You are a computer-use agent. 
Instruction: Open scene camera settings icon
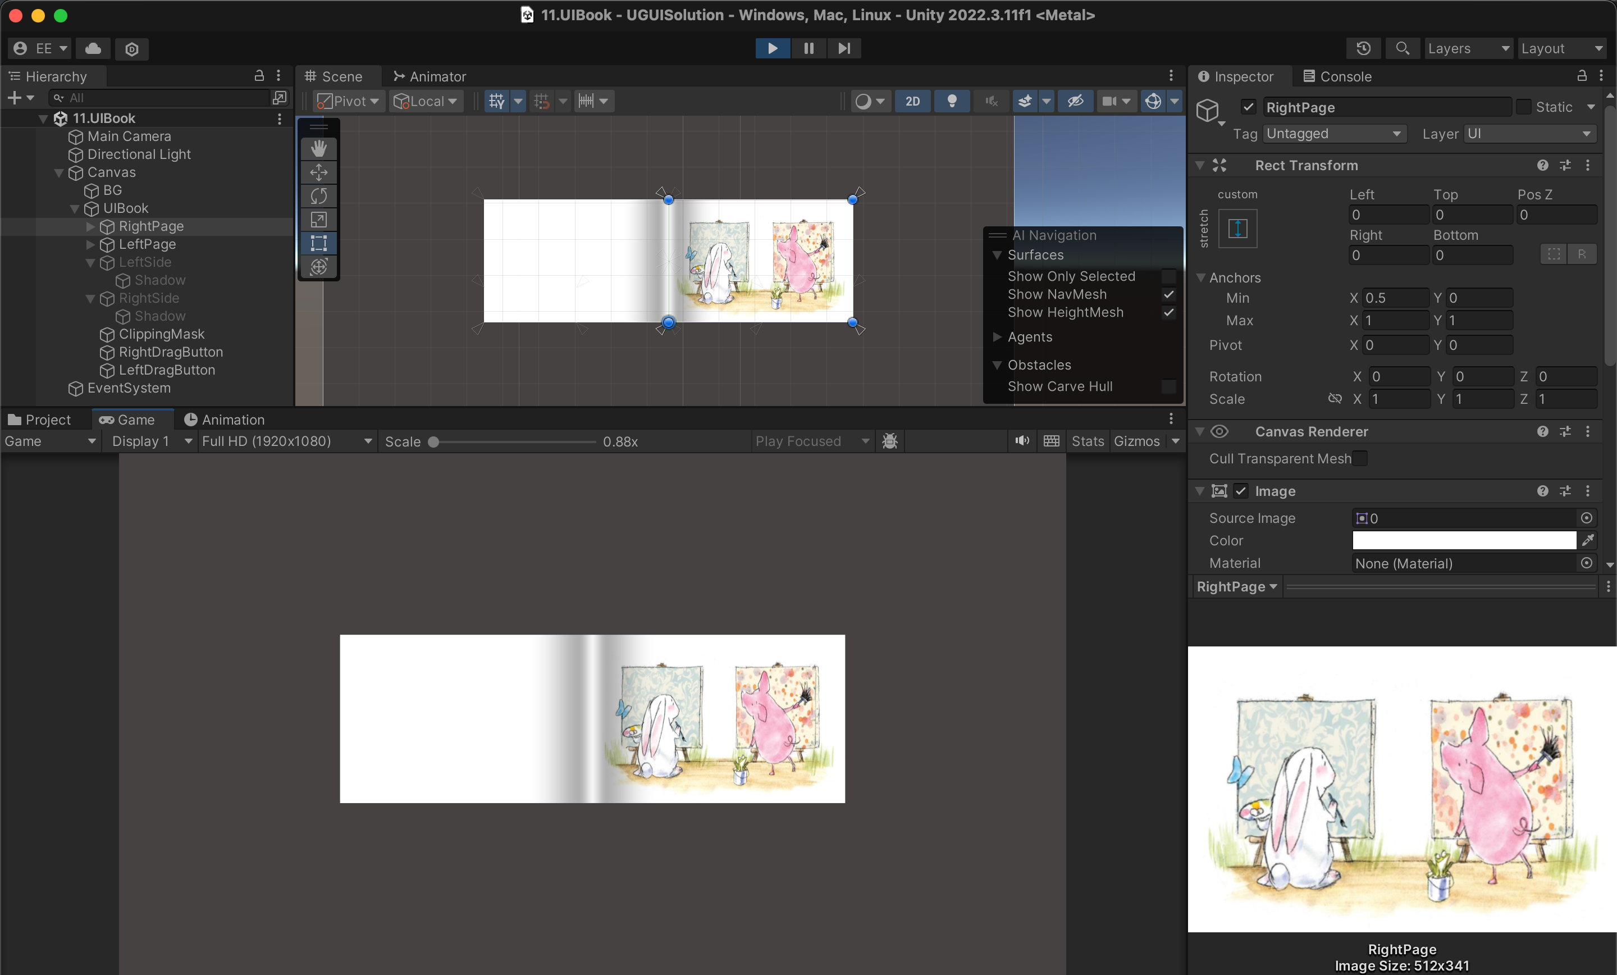pos(1109,101)
